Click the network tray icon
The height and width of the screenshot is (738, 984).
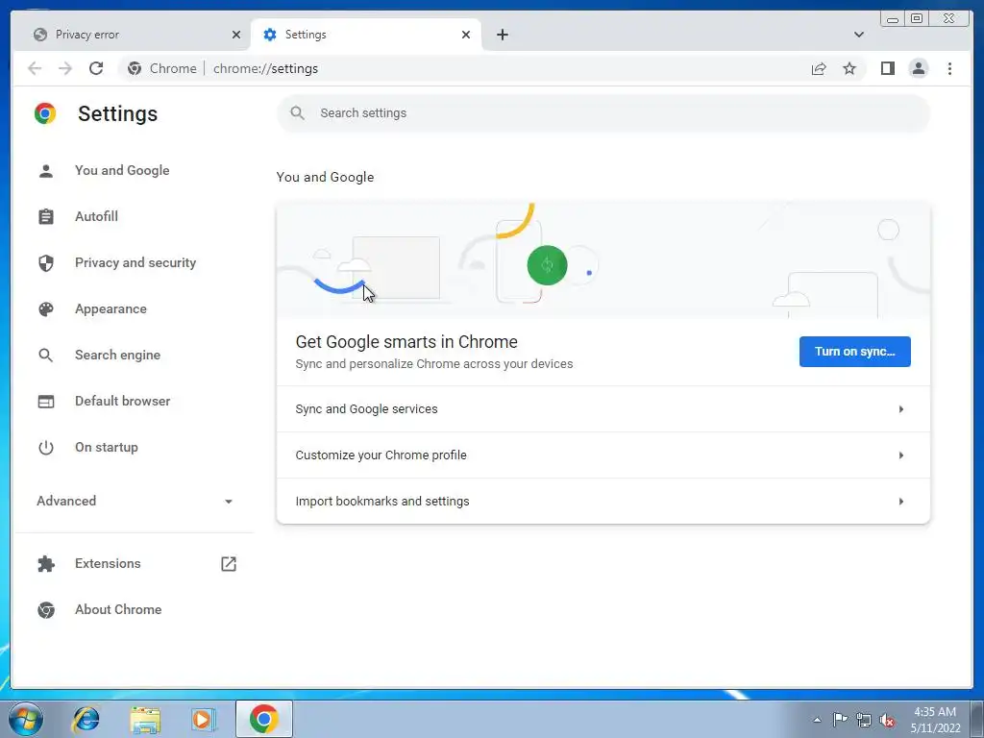tap(864, 720)
